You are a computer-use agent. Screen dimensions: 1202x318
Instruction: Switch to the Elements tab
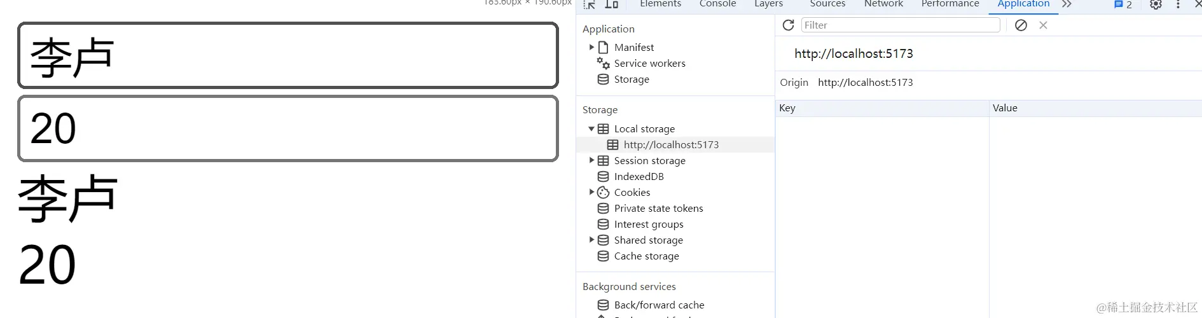click(660, 4)
